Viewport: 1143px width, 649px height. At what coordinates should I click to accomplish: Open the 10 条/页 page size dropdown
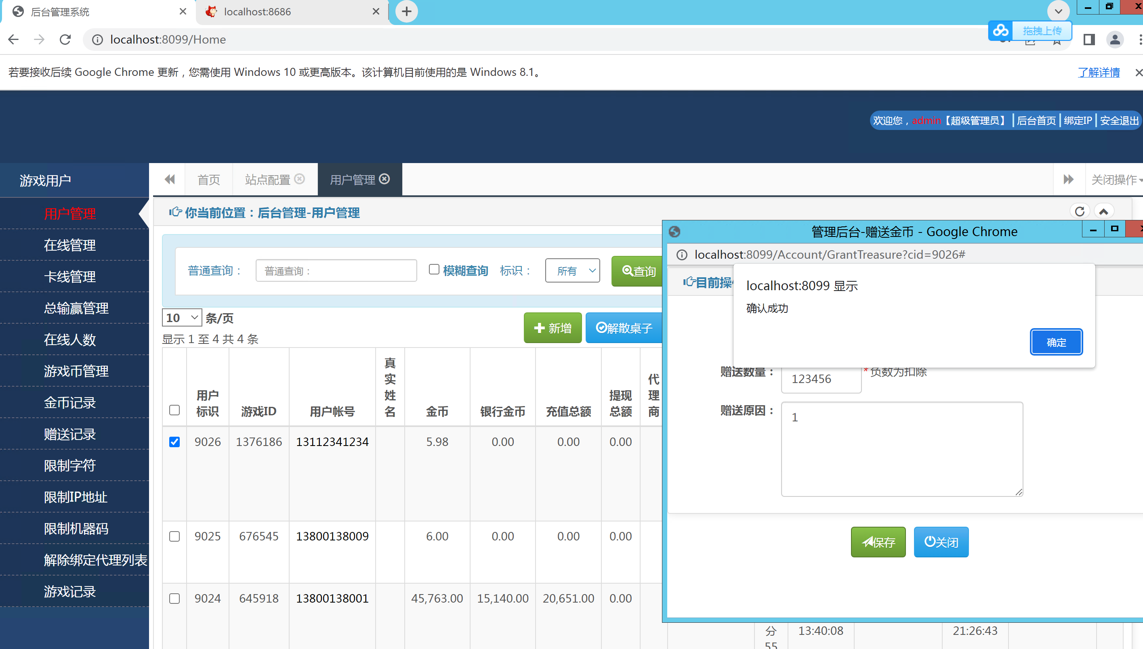[181, 317]
